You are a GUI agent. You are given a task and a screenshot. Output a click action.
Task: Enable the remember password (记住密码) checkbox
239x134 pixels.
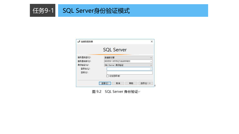coord(108,76)
